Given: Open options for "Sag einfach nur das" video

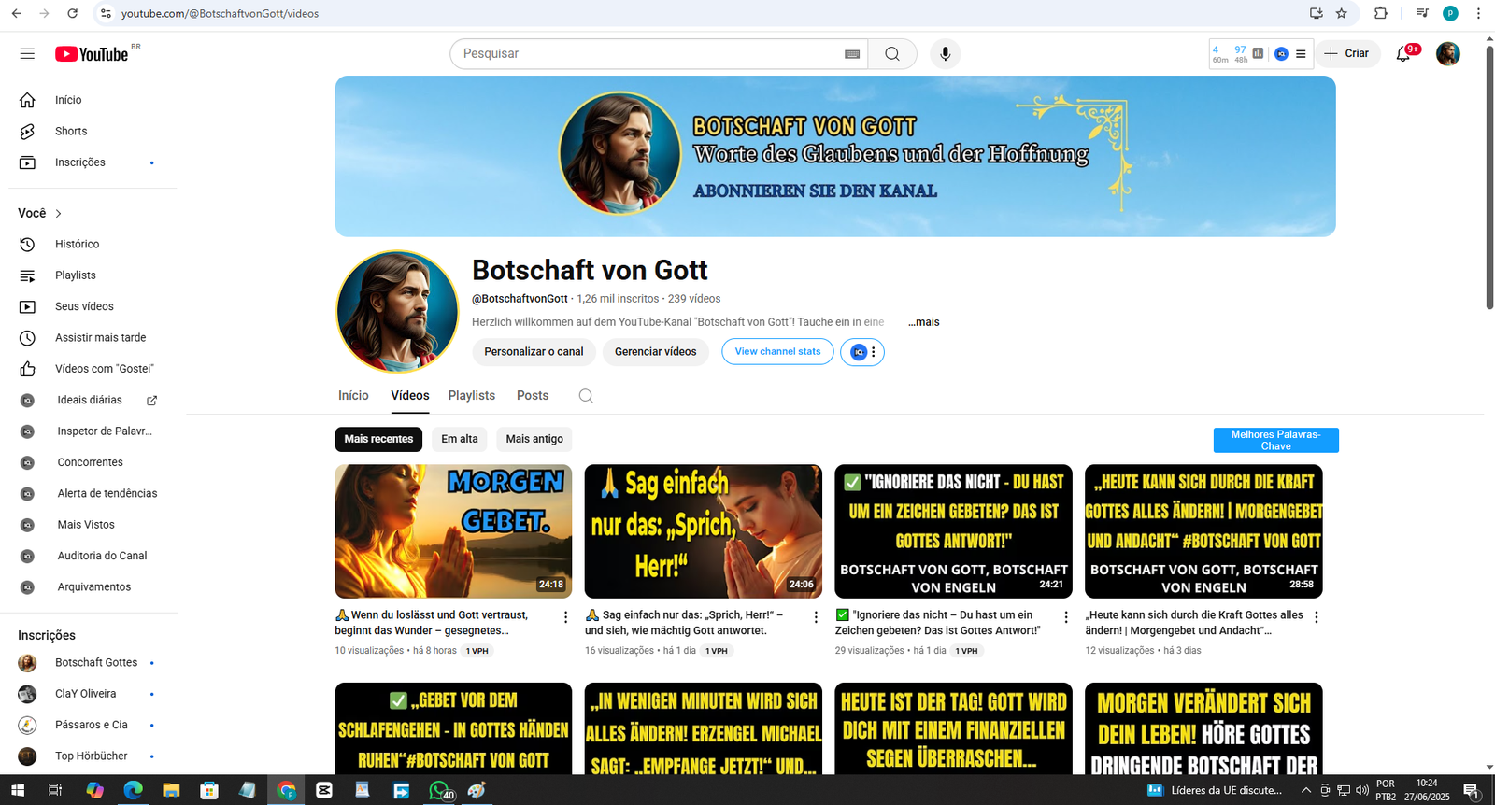Looking at the screenshot, I should (x=816, y=617).
